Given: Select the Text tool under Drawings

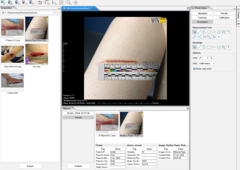Looking at the screenshot, I should coord(228,47).
